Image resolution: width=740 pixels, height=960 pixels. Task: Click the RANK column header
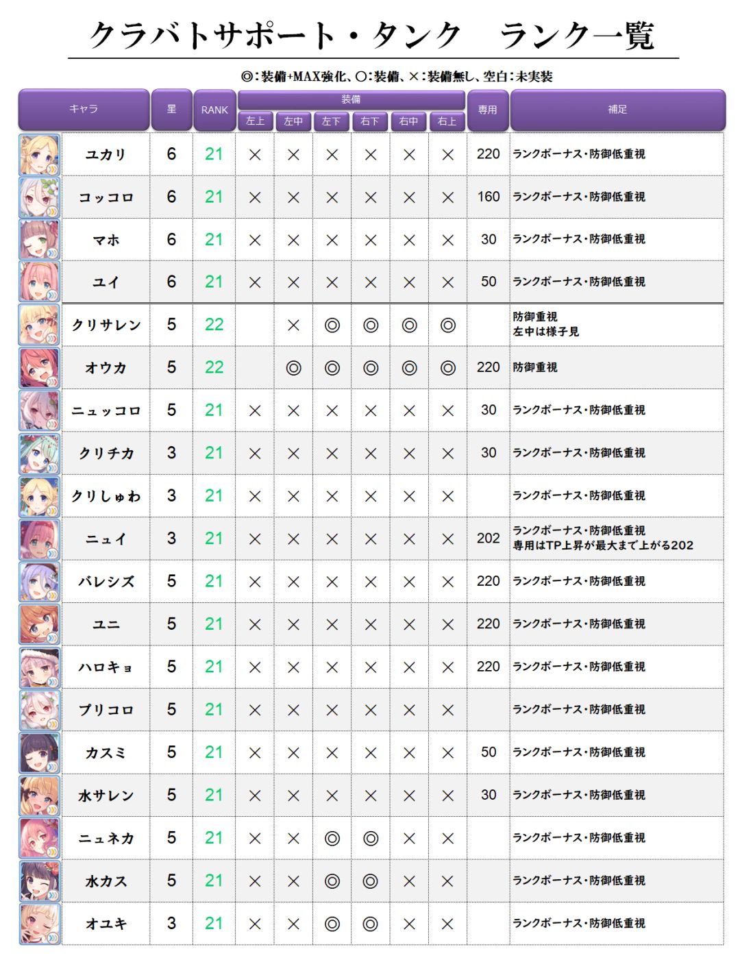coord(214,110)
